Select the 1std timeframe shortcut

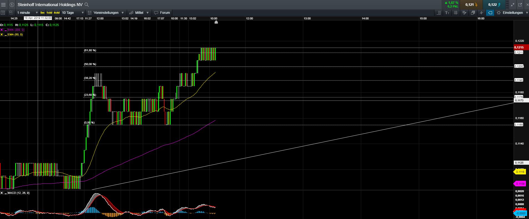click(x=49, y=13)
